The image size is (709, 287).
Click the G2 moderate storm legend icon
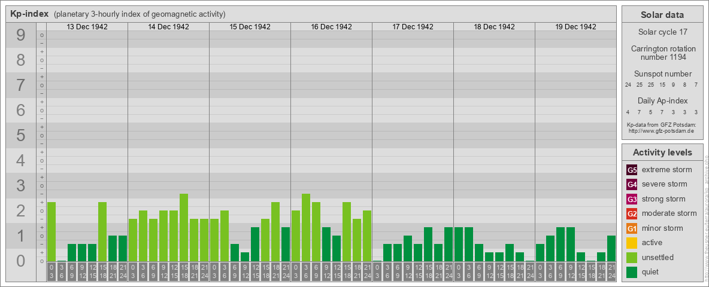point(632,213)
